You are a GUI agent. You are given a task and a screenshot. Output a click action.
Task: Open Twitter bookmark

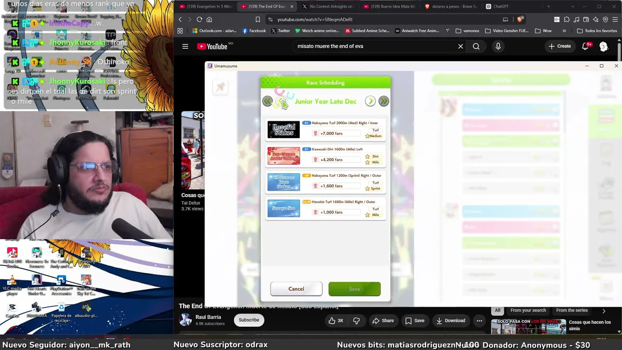[280, 31]
